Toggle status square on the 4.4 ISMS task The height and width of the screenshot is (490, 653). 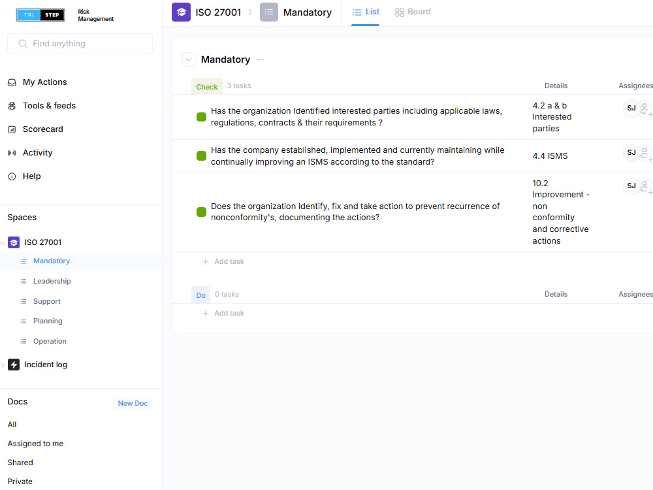tap(201, 155)
